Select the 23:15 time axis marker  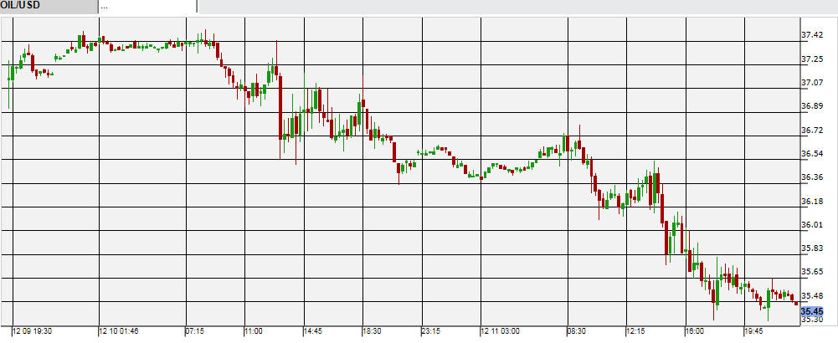coord(430,331)
